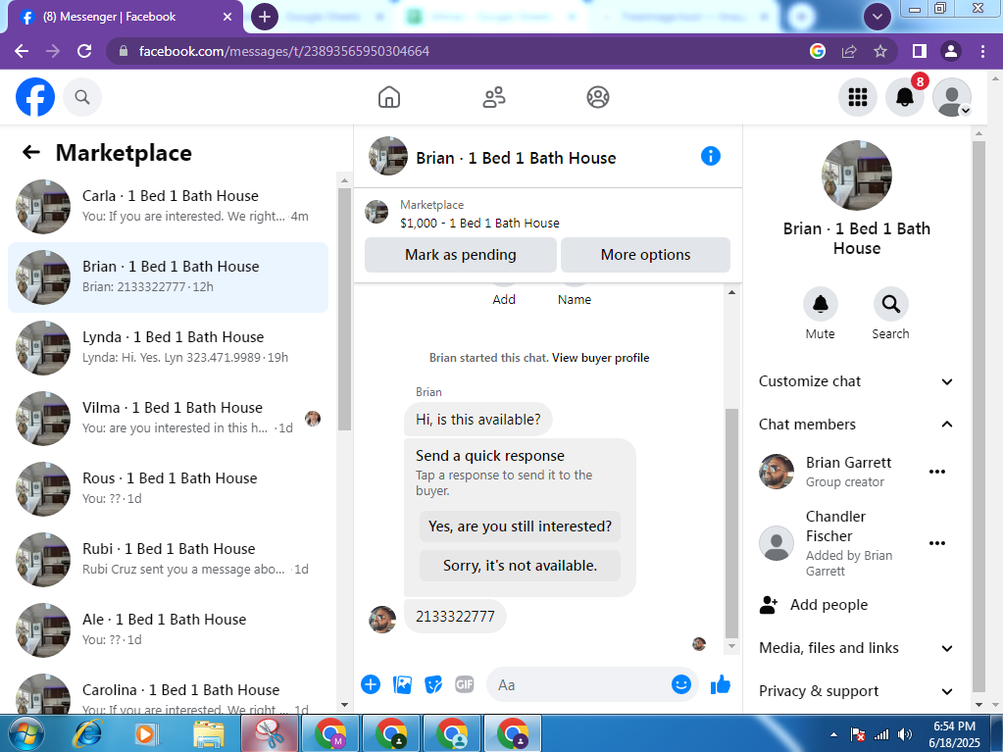Open the Facebook logo home link
Screen dimensions: 1003x752
coord(35,97)
